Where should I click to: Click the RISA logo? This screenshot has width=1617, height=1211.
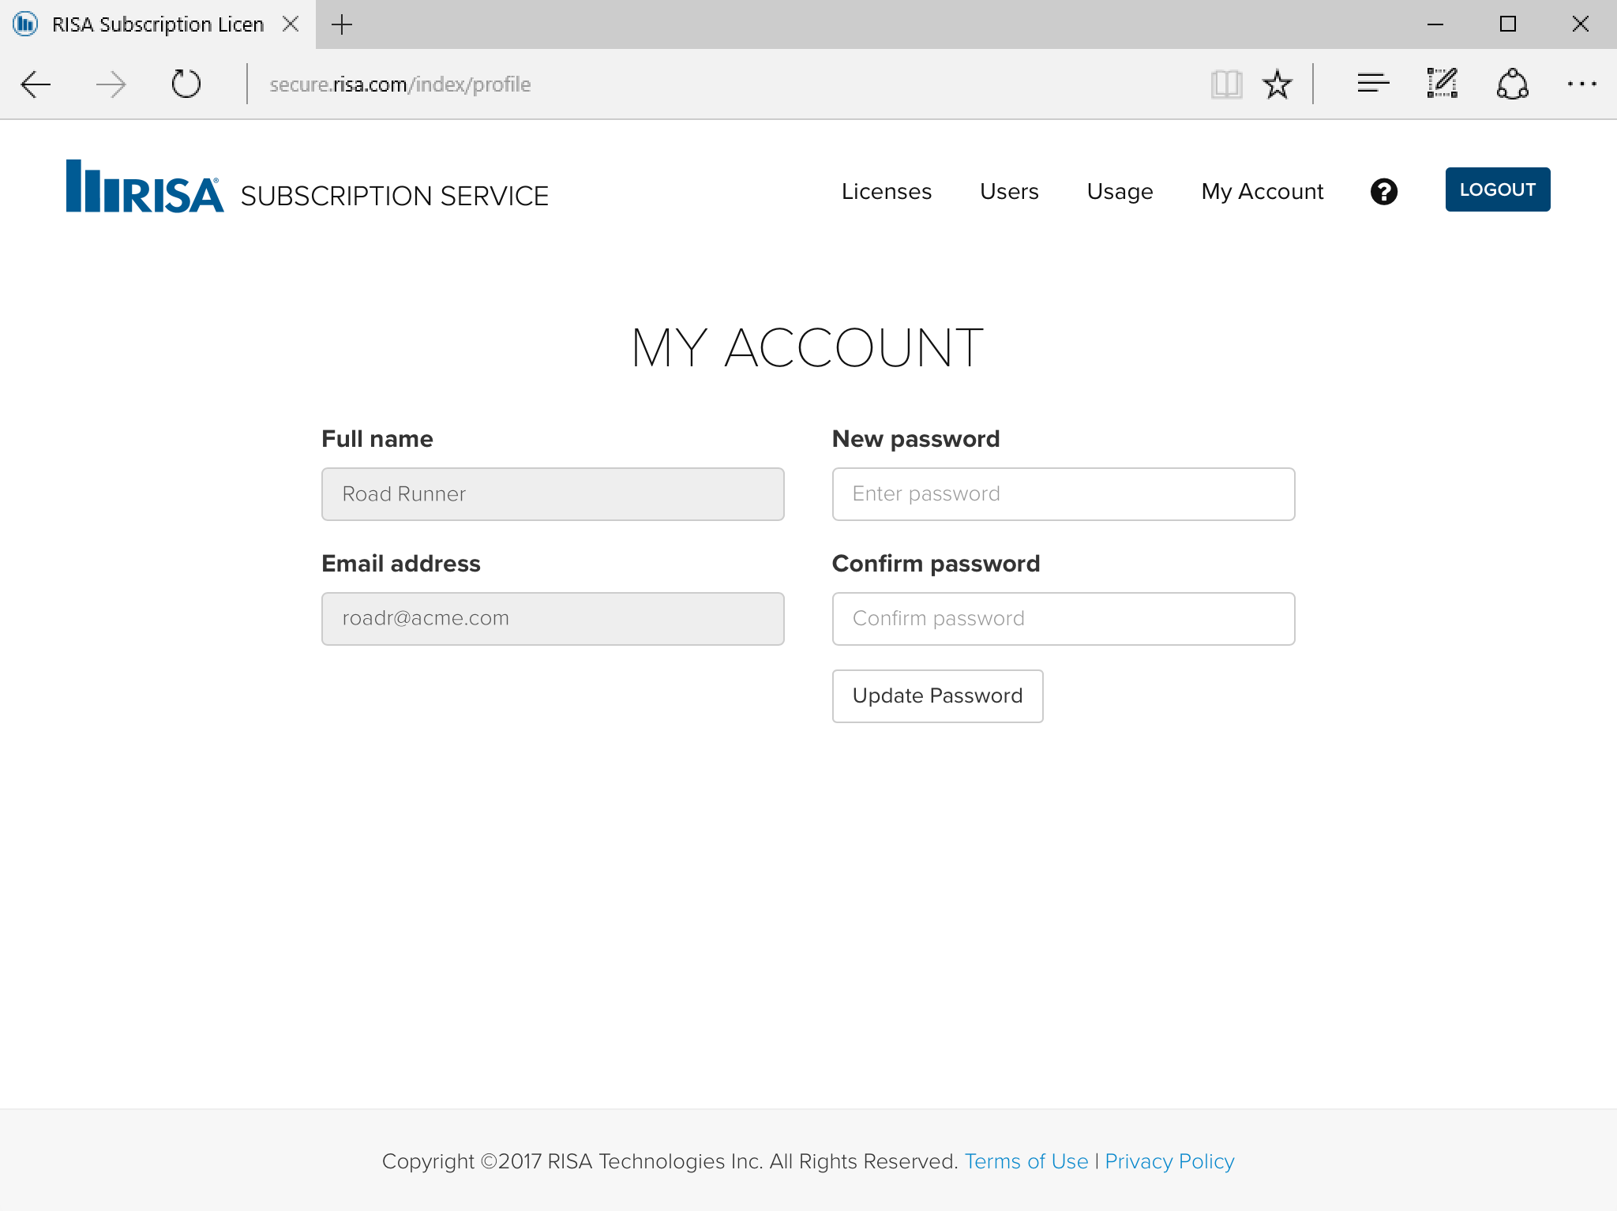coord(144,186)
